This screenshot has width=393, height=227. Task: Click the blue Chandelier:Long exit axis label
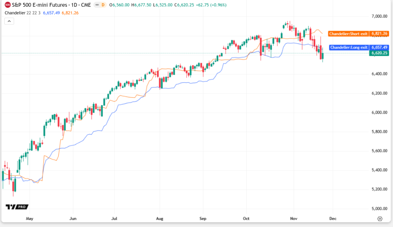click(349, 47)
